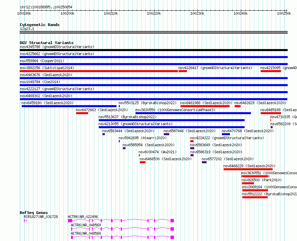
Task: Click the purple bar under nsv6583444
Action: tap(103, 134)
